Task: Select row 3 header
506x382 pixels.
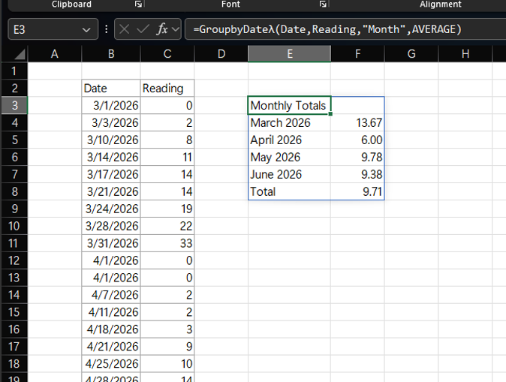Action: pos(14,105)
